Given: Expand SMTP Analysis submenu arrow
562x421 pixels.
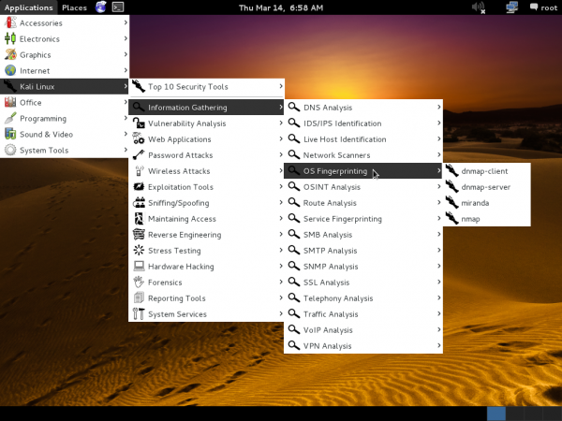Looking at the screenshot, I should coord(438,250).
